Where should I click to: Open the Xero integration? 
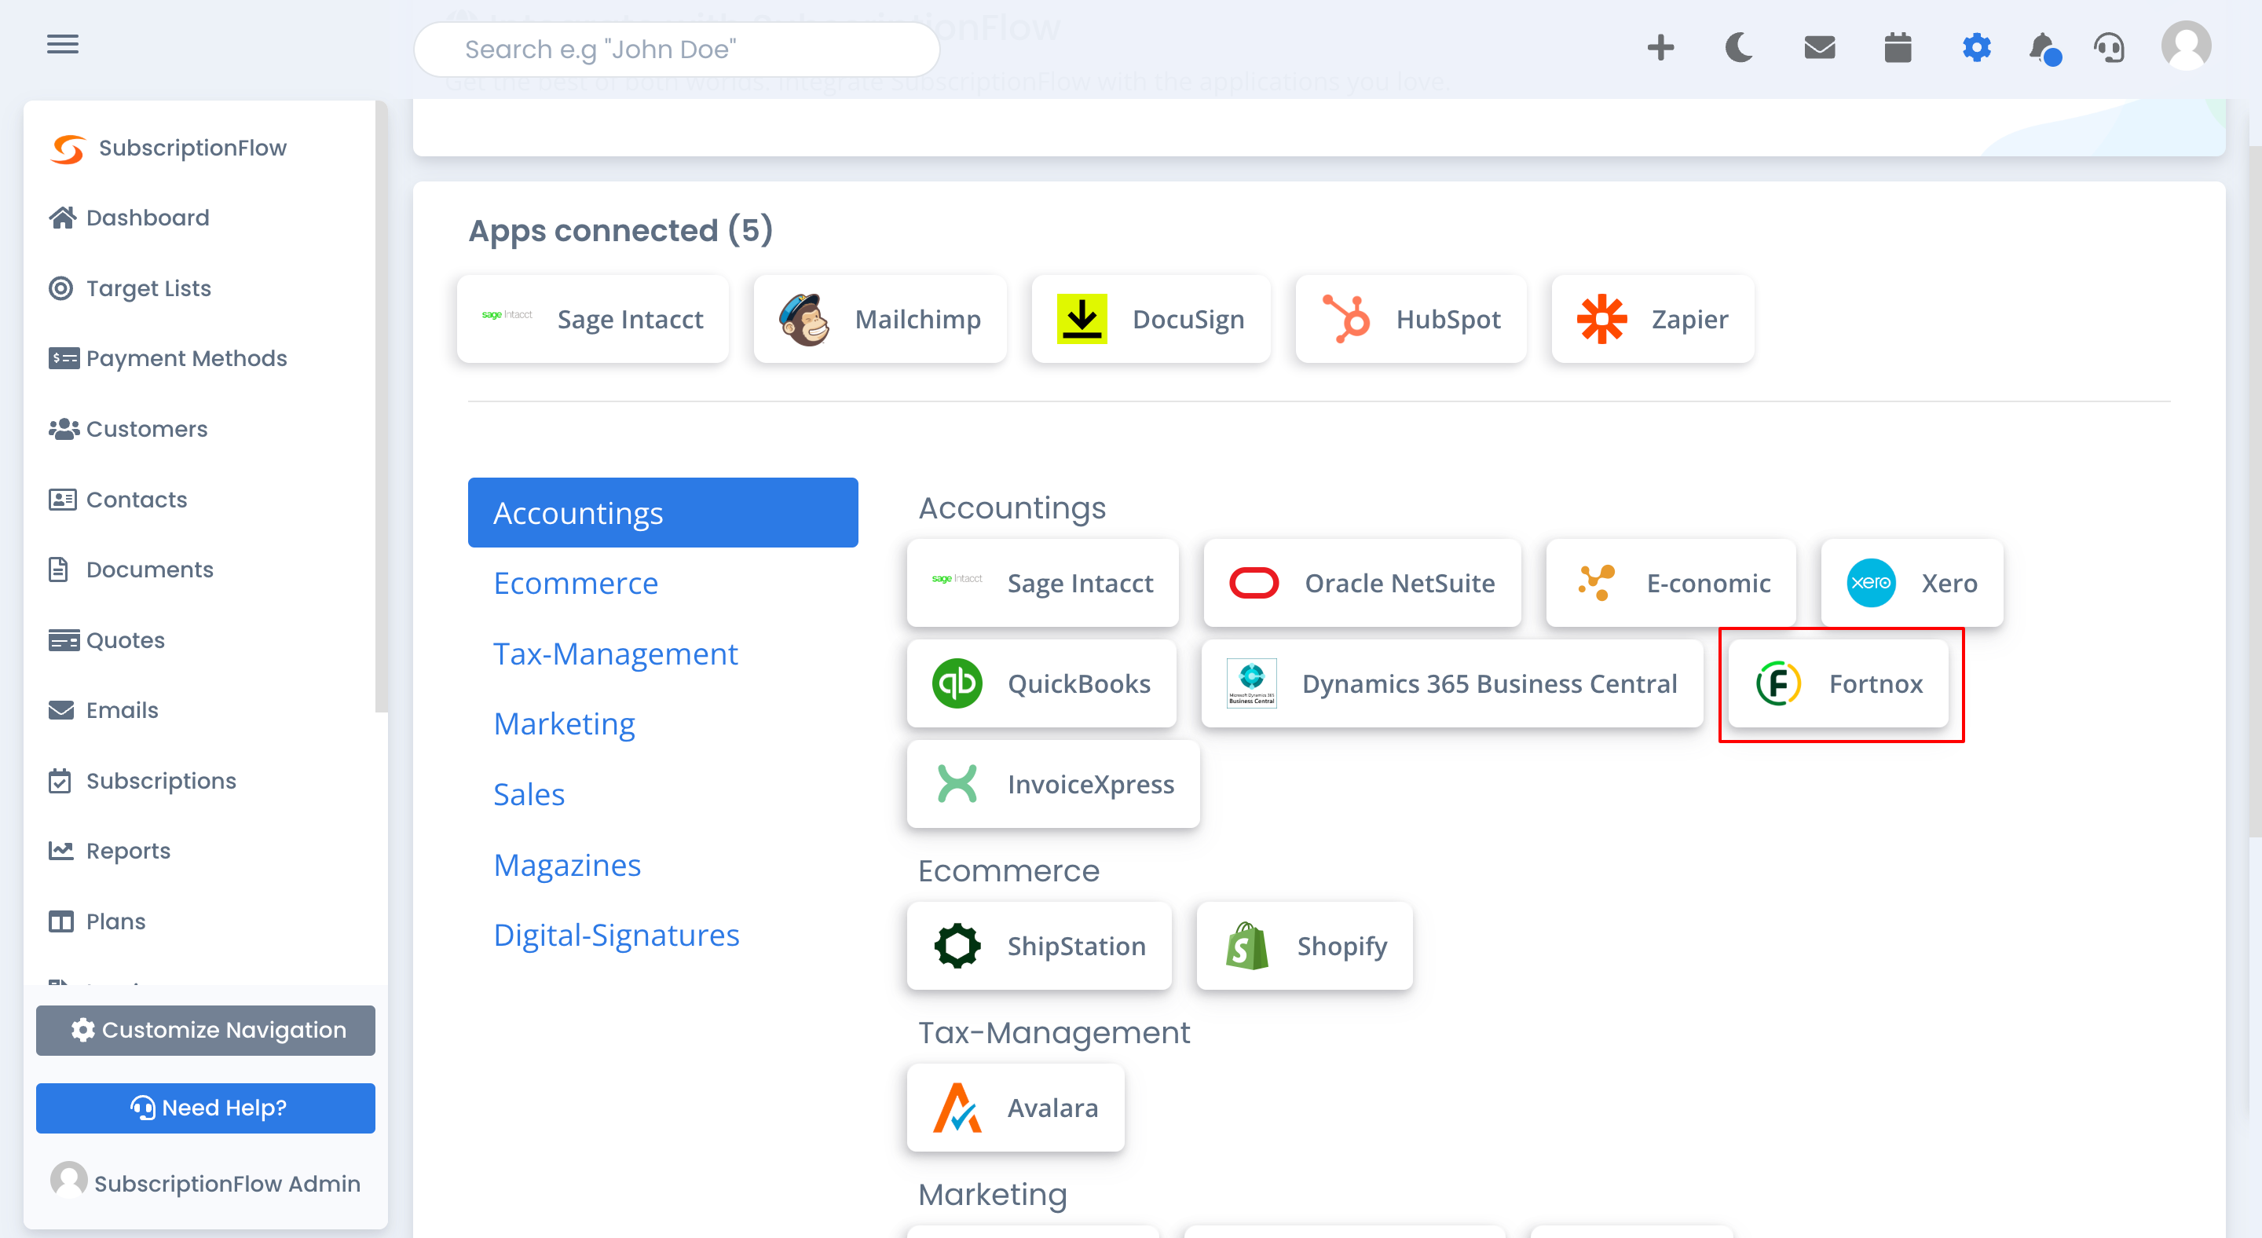tap(1912, 583)
